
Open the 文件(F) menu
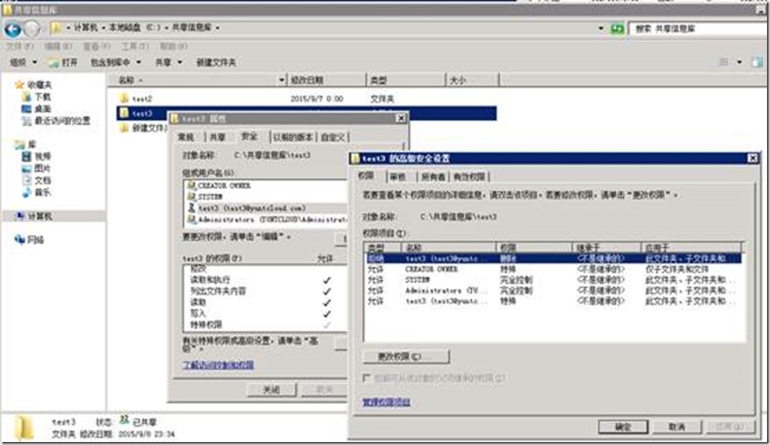click(x=19, y=46)
